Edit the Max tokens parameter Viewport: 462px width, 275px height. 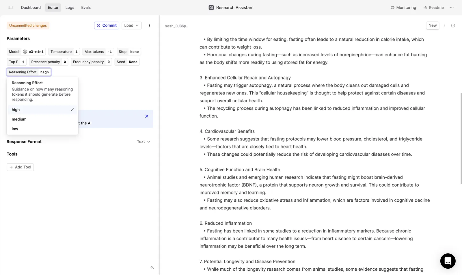click(x=98, y=52)
